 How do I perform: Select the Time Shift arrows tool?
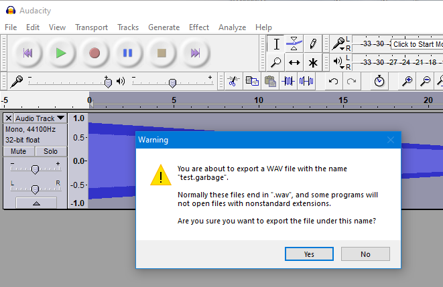click(x=294, y=62)
